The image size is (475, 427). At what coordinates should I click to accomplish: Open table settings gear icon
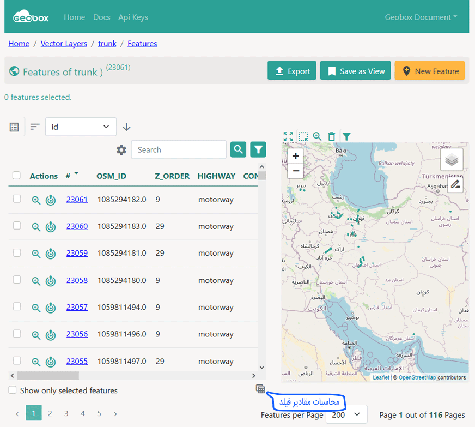point(121,150)
